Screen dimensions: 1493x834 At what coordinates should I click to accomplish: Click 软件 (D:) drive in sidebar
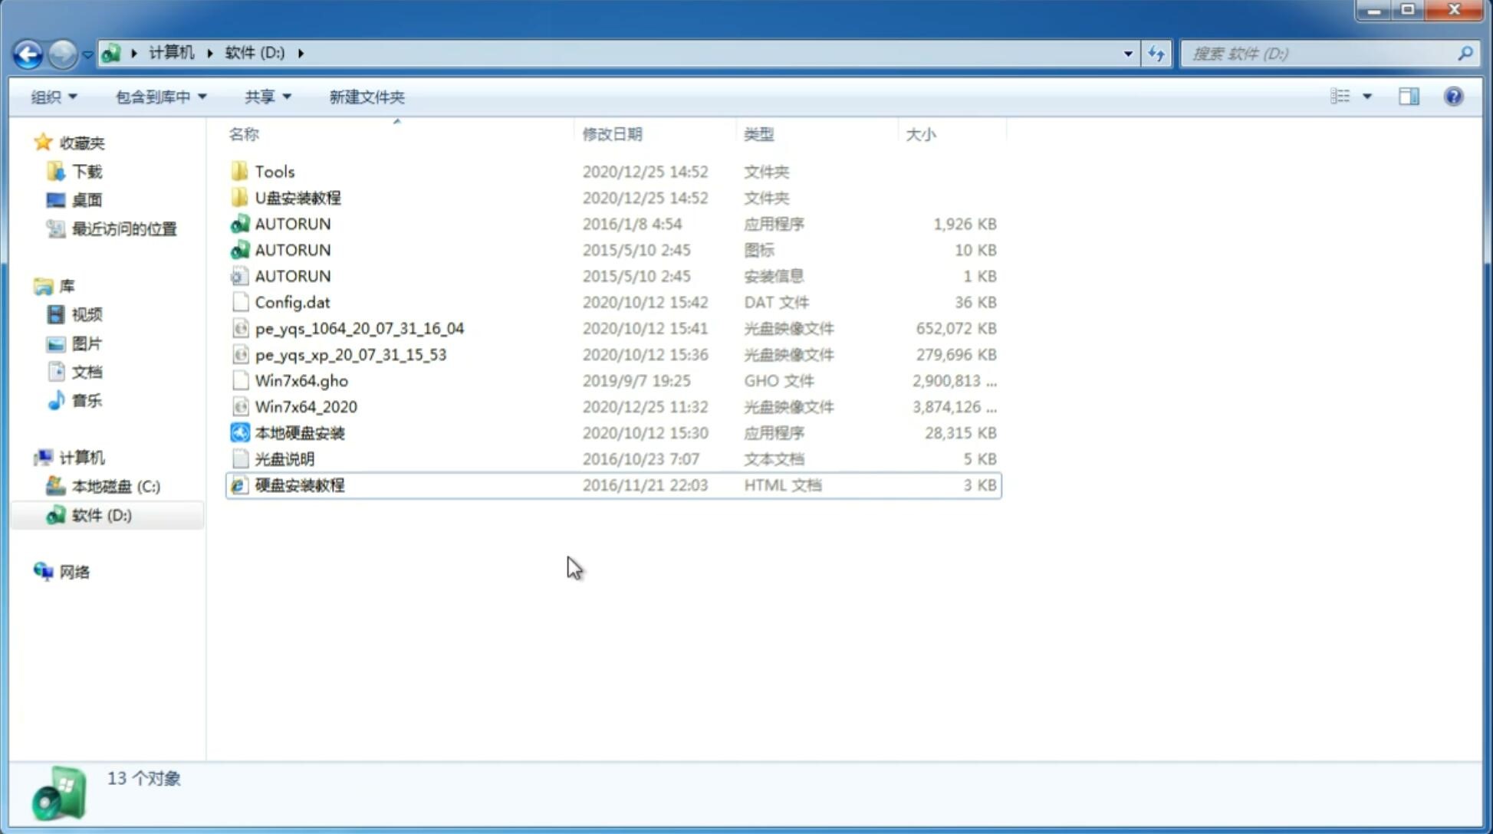[100, 514]
